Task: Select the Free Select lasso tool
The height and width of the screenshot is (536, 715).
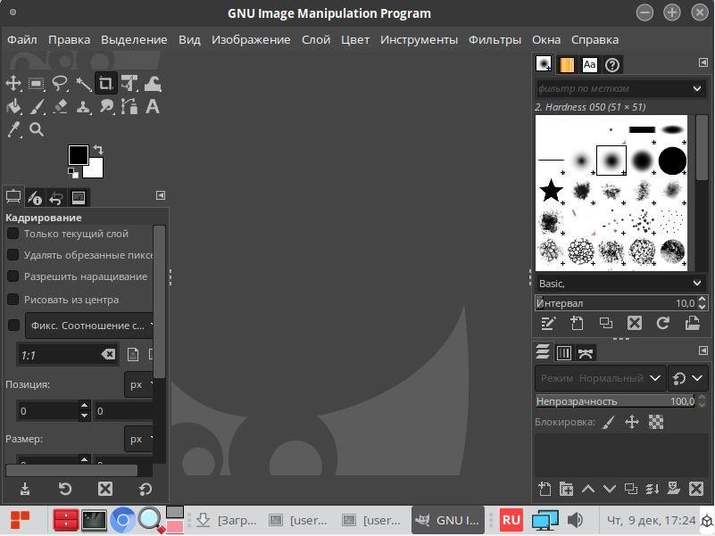Action: point(60,84)
